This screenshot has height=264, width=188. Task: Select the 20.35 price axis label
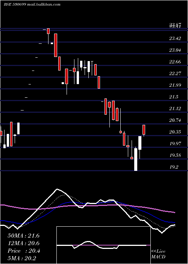point(175,132)
